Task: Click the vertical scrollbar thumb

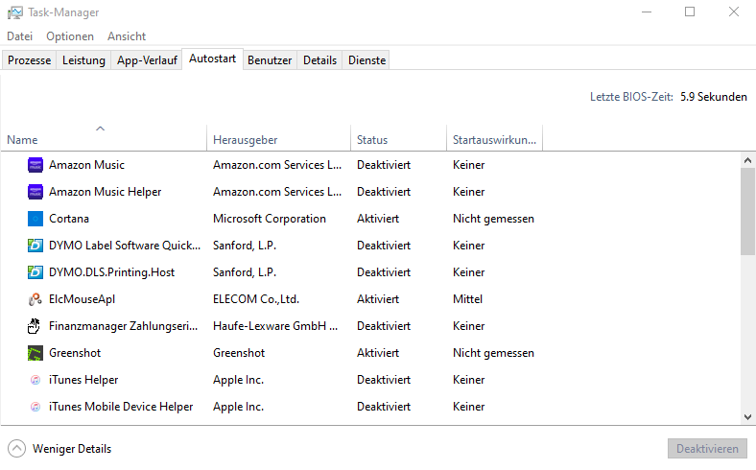Action: (x=747, y=211)
